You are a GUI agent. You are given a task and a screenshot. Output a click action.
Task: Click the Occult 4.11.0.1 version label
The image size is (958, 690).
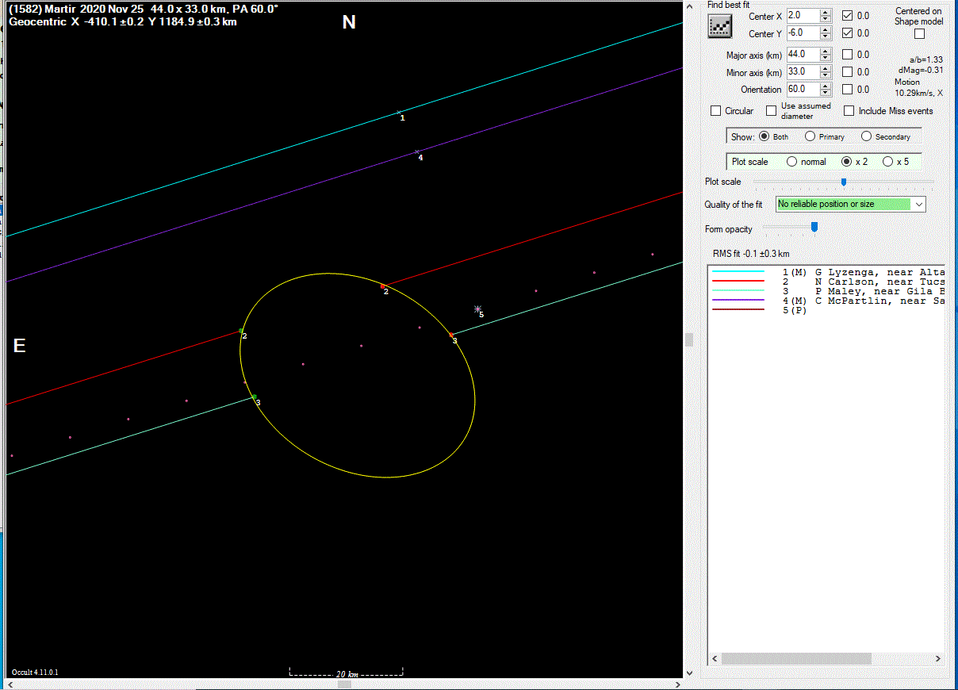coord(35,673)
